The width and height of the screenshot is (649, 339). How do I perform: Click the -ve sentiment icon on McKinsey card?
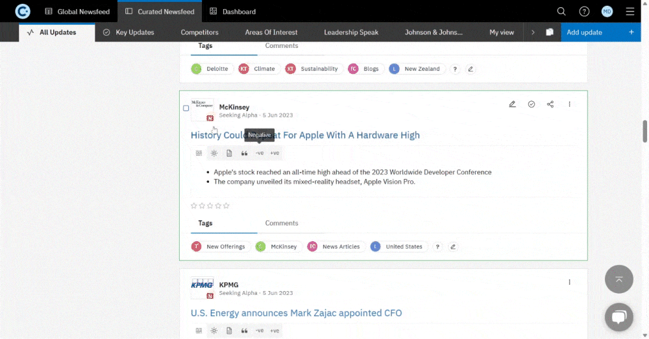pos(260,153)
